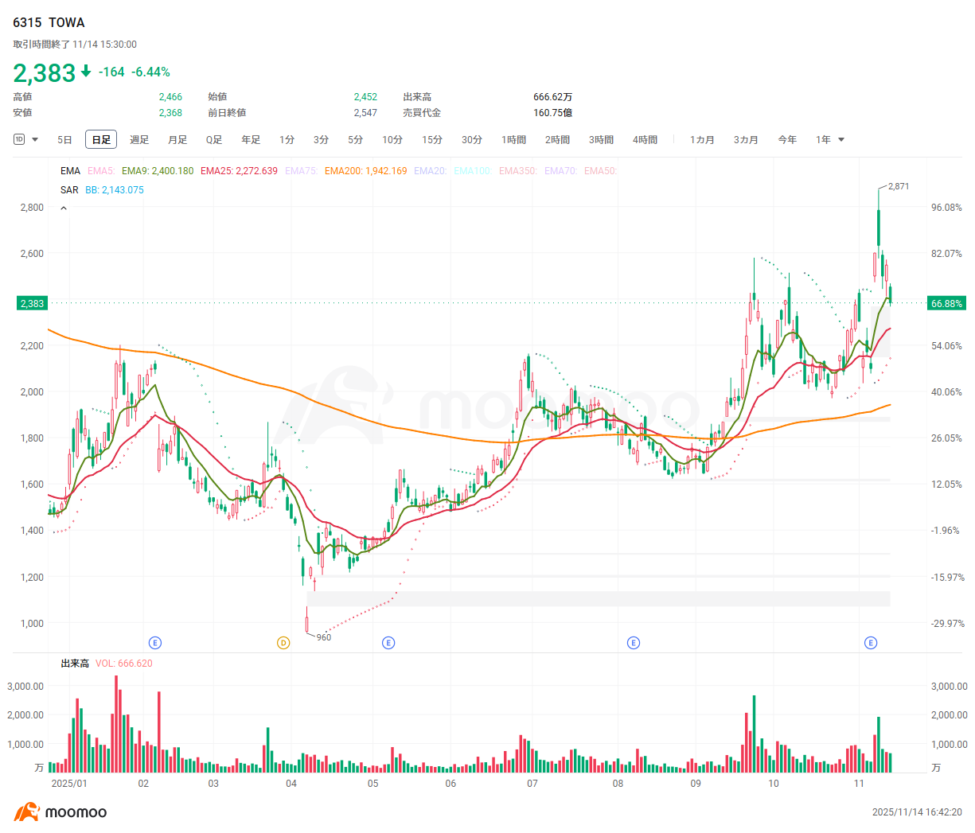Switch to the 月足 monthly chart
Image resolution: width=975 pixels, height=833 pixels.
[177, 140]
